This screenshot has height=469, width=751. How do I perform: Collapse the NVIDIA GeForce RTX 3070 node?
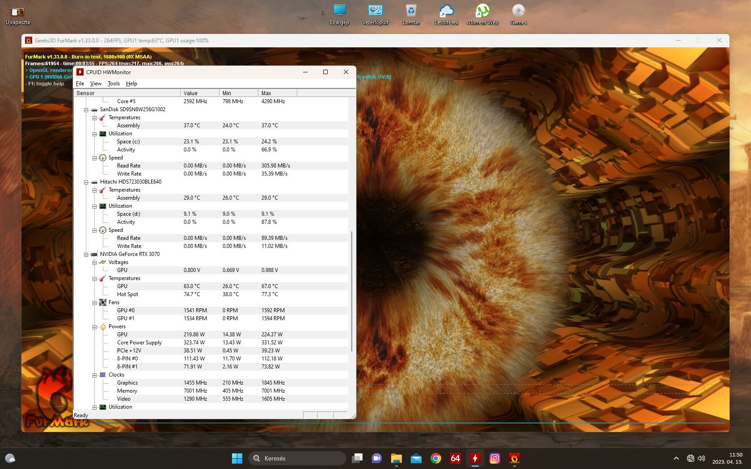tap(86, 255)
